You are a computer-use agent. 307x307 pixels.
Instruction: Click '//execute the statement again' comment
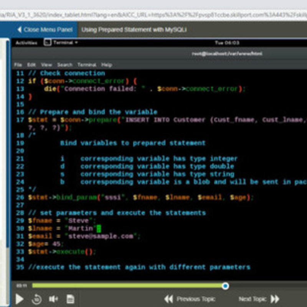pyautogui.click(x=139, y=267)
